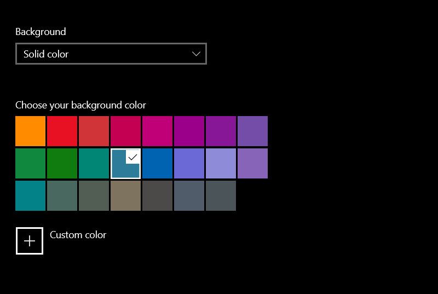Choose the periwinkle blue-violet swatch
This screenshot has height=294, width=438.
click(x=189, y=163)
